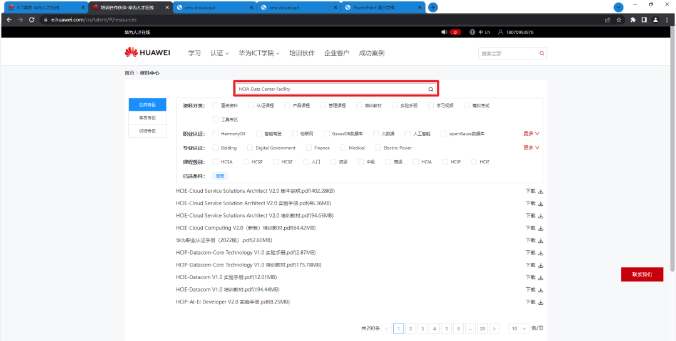Open a new tab with plus button
The height and width of the screenshot is (341, 676).
[x=433, y=8]
